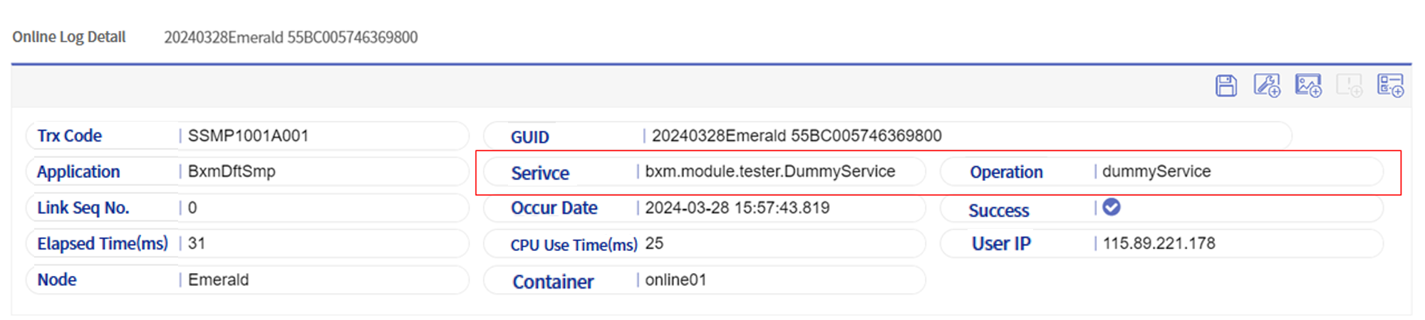Viewport: 1425px width, 320px height.
Task: Select the Service field bxm.module.tester.DummyService
Action: tap(769, 171)
